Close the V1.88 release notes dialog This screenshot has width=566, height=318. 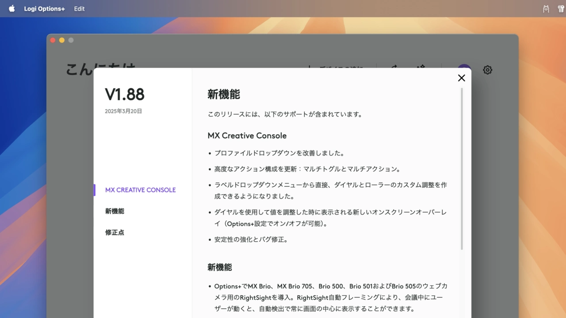pos(461,78)
